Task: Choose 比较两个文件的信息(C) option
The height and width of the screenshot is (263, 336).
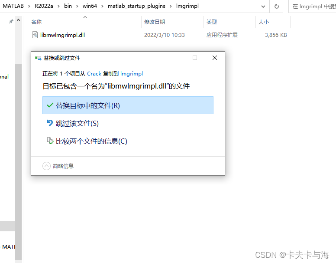Action: 128,141
